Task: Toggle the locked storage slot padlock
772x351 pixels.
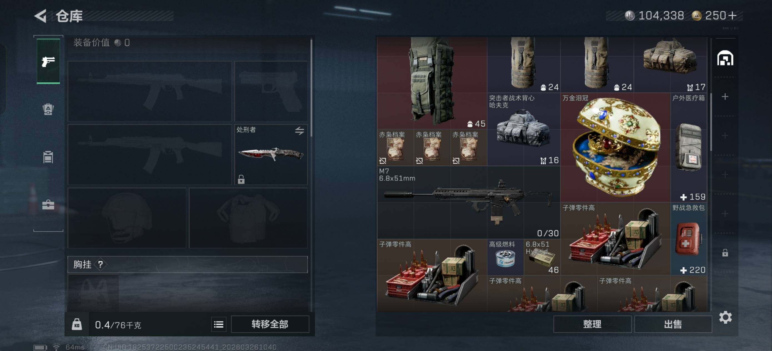Action: (725, 253)
